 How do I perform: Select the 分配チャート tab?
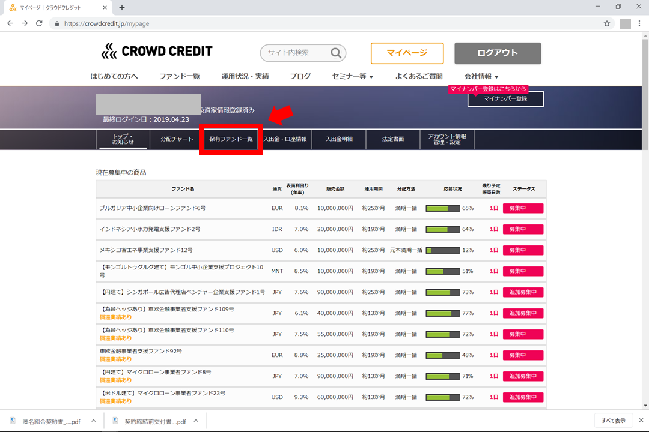point(177,139)
